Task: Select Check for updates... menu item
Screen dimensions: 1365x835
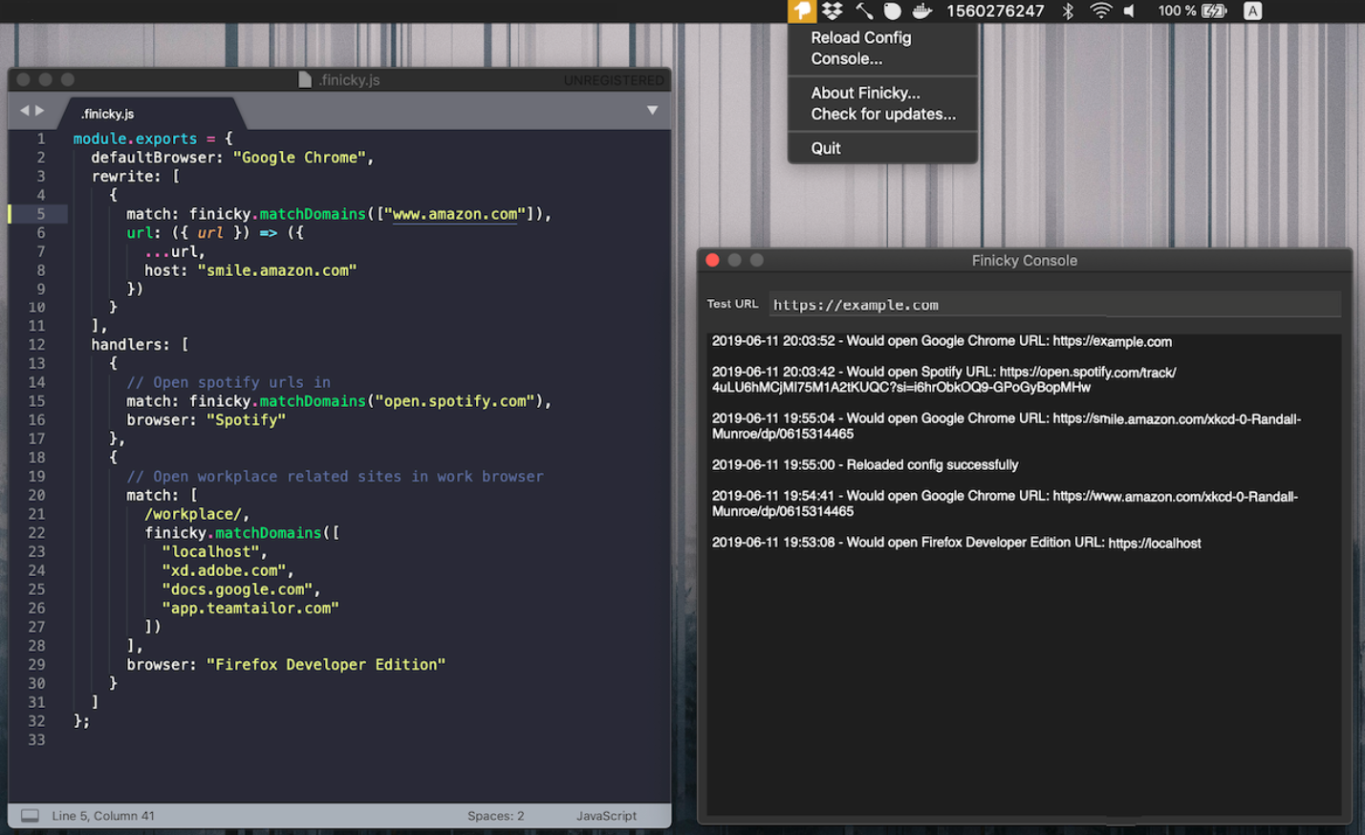Action: coord(882,115)
